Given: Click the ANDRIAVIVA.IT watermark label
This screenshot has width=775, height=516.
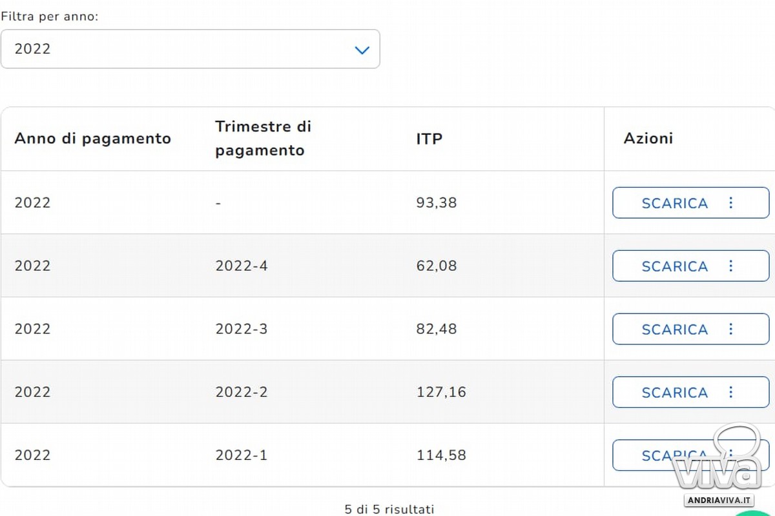Looking at the screenshot, I should [719, 501].
